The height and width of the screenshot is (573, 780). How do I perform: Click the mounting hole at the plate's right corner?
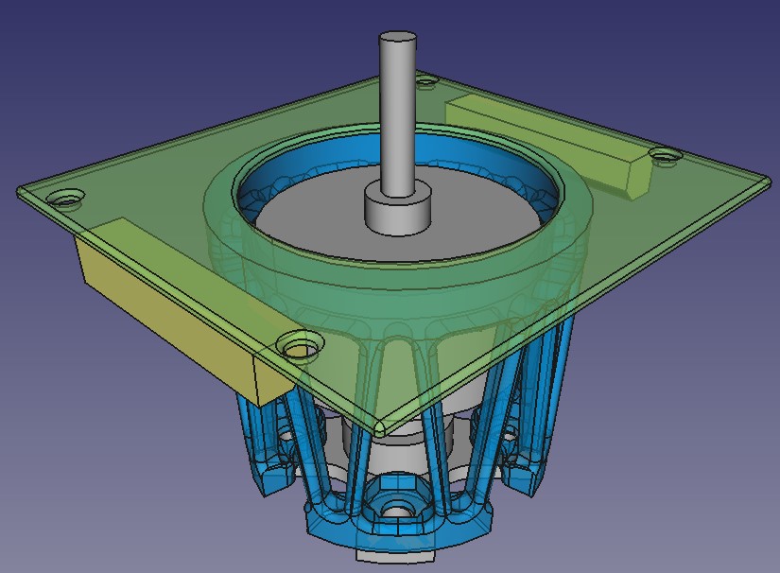point(666,154)
